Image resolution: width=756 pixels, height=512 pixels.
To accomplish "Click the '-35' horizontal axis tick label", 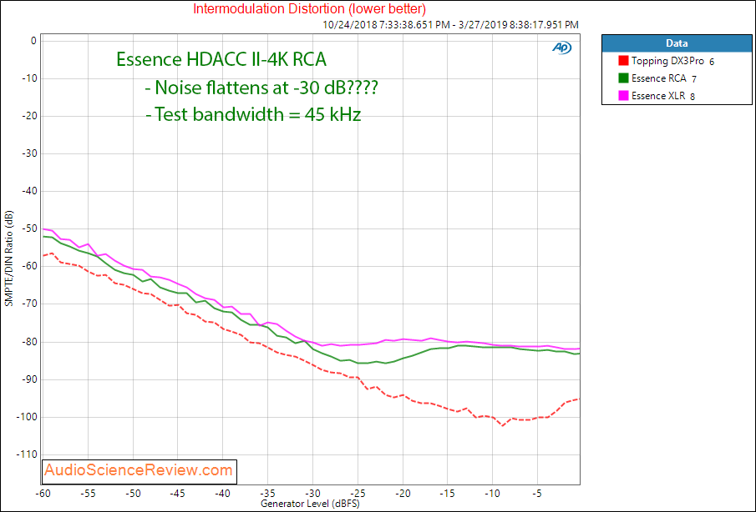I will 267,493.
